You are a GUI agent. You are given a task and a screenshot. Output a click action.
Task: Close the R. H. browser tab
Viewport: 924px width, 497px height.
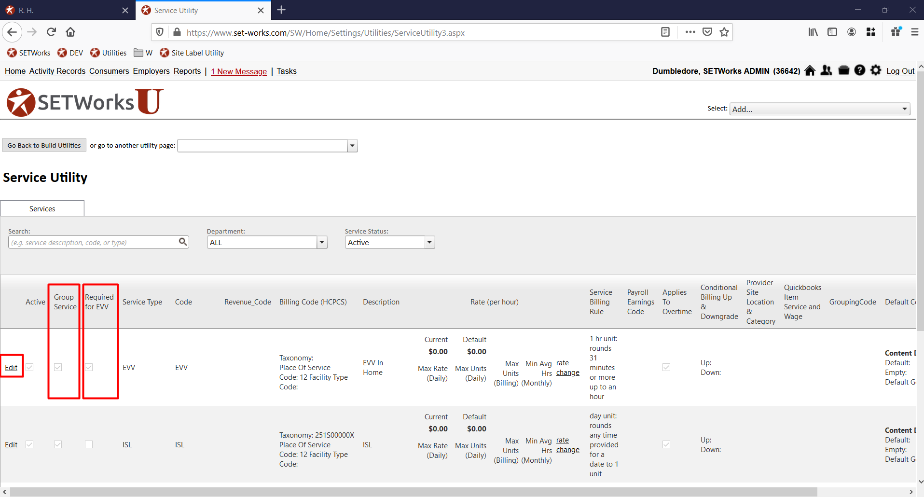click(125, 10)
